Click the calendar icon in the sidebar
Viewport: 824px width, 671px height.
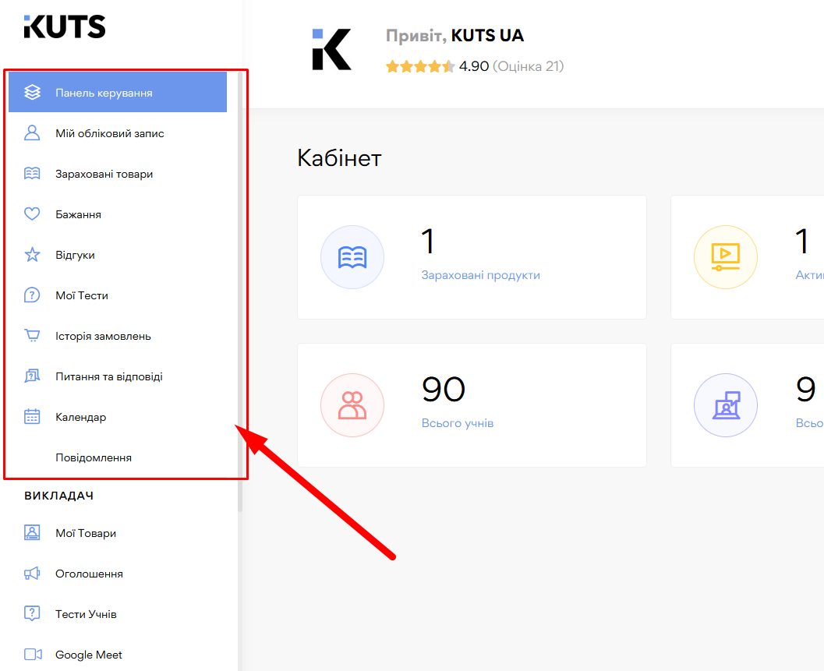32,417
